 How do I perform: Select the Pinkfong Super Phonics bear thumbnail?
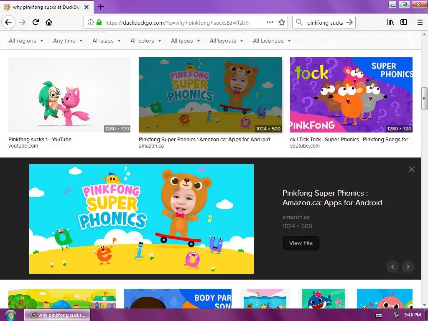(x=210, y=95)
